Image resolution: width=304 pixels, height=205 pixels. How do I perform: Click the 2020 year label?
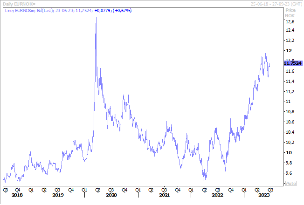[x=111, y=195]
